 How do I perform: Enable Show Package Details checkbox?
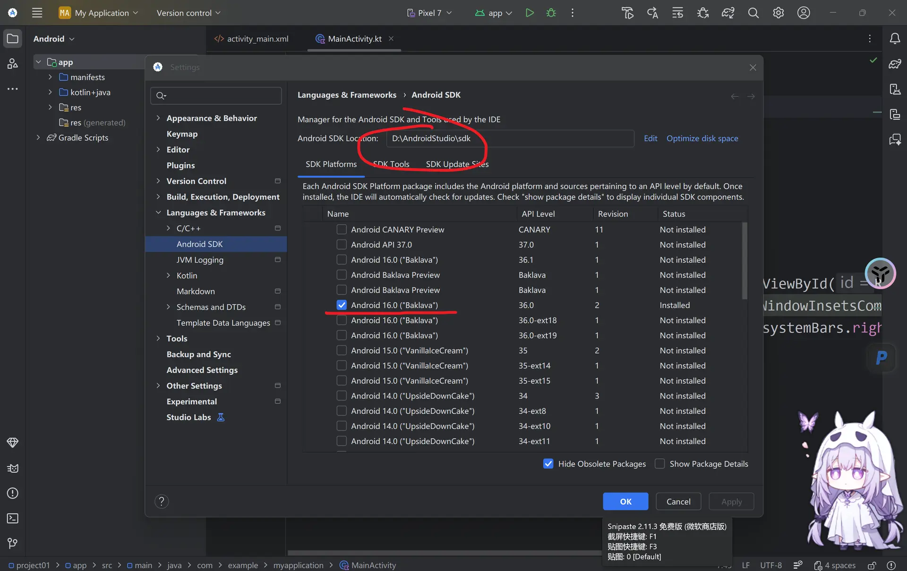point(659,464)
